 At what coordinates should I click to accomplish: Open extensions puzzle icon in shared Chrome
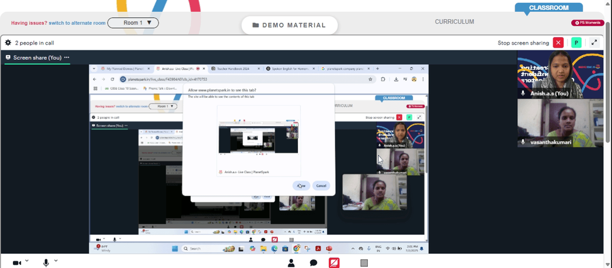click(x=383, y=79)
